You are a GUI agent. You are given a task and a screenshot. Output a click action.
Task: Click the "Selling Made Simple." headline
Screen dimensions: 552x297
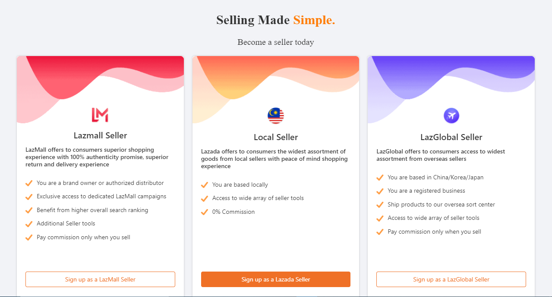click(276, 20)
